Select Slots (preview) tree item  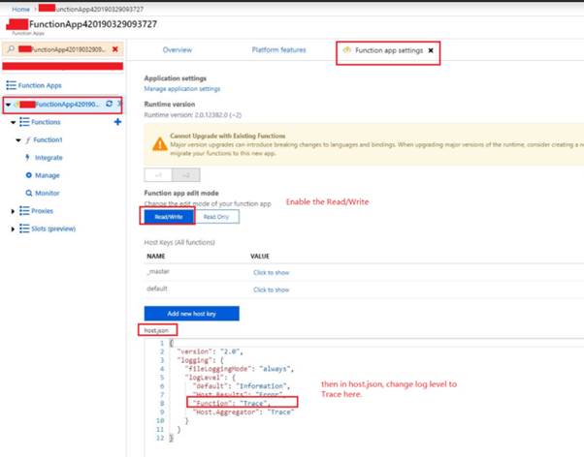point(53,228)
